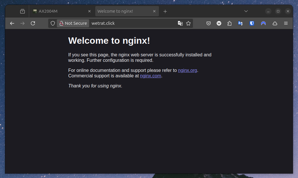Screen dimensions: 298x178
Task: Close the AX2004M tab
Action: [x=89, y=12]
